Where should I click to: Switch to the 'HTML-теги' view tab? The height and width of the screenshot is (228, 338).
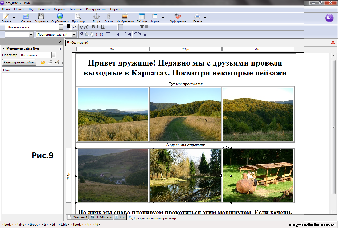coord(102,217)
